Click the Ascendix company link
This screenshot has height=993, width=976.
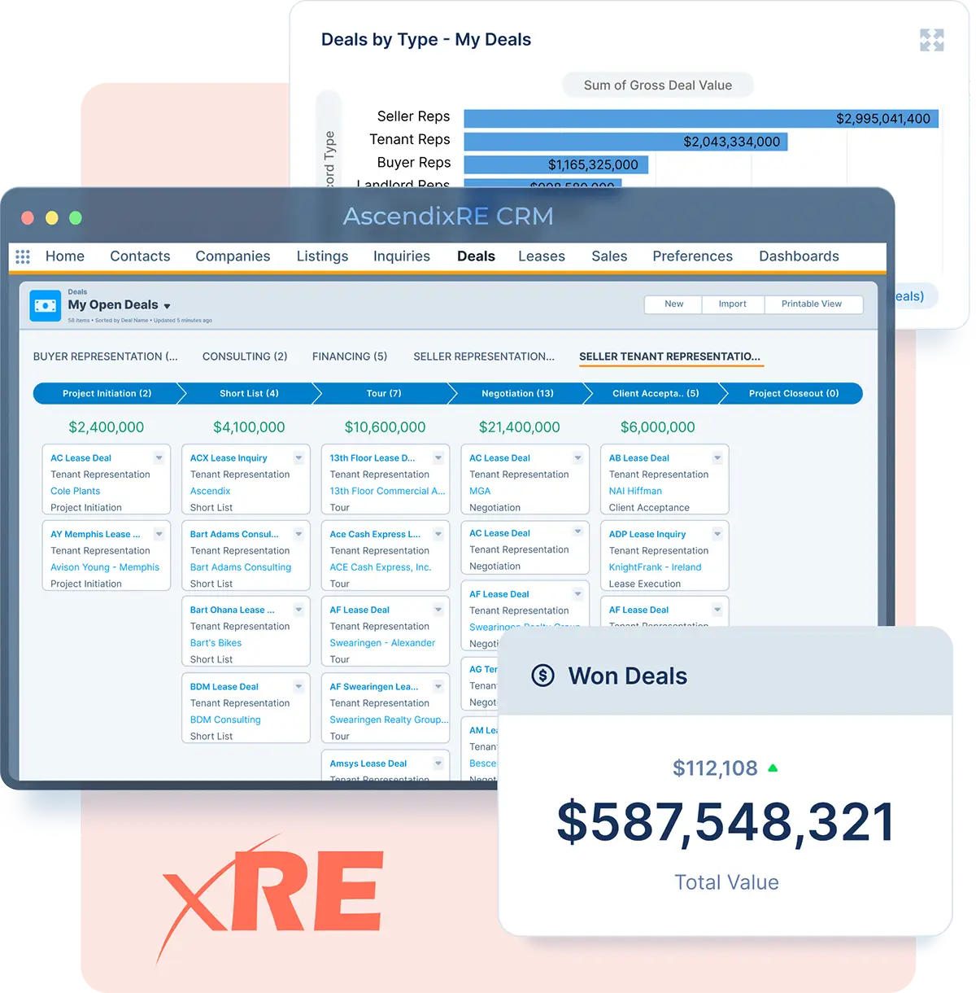click(211, 491)
